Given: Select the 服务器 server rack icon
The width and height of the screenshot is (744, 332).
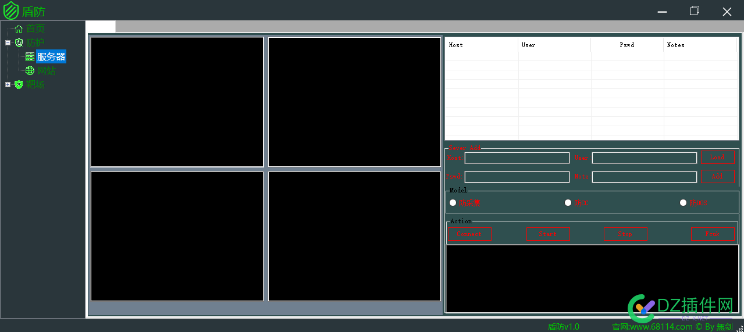Looking at the screenshot, I should [30, 56].
